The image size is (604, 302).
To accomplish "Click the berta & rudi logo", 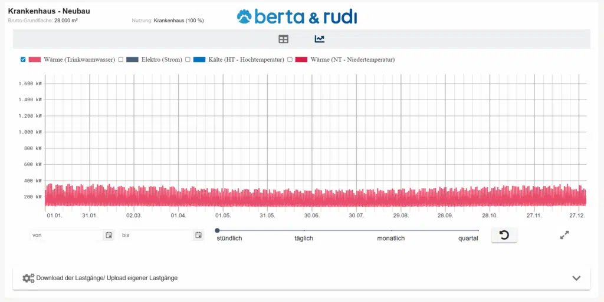I will pyautogui.click(x=297, y=16).
